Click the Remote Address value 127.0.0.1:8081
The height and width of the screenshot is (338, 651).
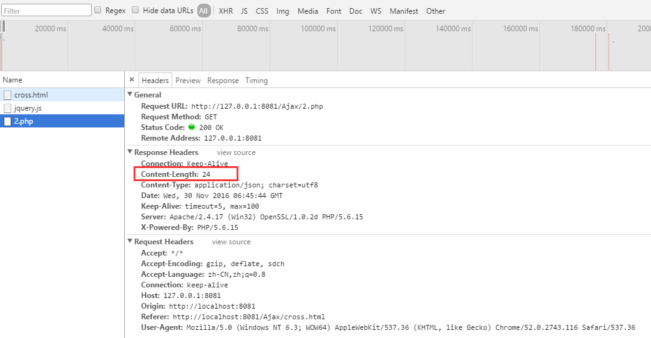(232, 139)
